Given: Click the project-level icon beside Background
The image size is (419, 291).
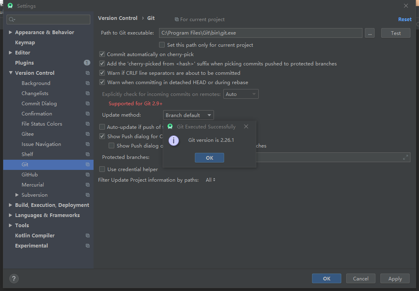Looking at the screenshot, I should [x=87, y=83].
